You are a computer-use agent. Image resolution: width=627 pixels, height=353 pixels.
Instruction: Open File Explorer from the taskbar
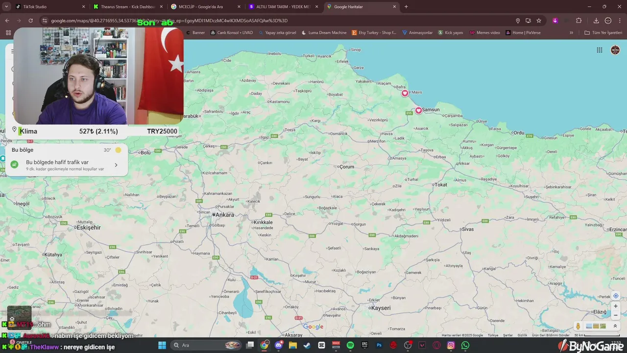(x=293, y=345)
